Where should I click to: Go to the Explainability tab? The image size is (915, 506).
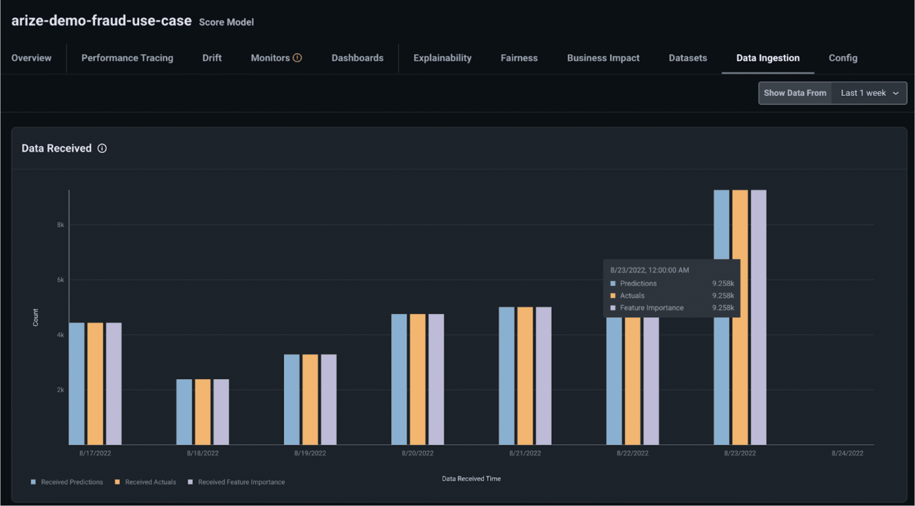point(442,58)
